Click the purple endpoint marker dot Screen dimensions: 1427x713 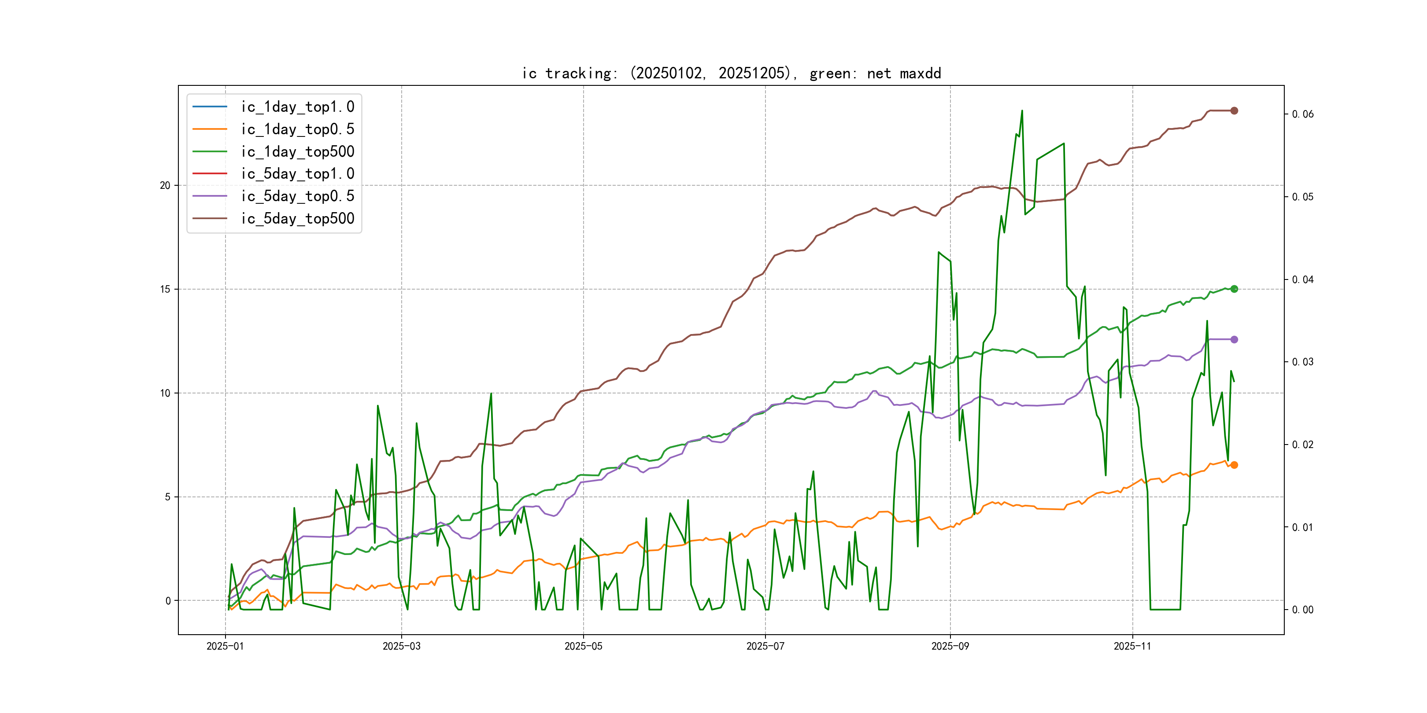click(1234, 339)
